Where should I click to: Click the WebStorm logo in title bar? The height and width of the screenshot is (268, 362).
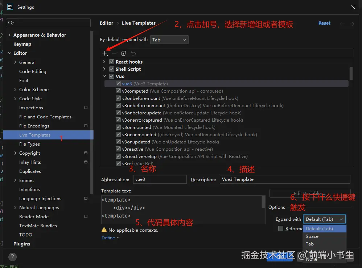point(10,7)
